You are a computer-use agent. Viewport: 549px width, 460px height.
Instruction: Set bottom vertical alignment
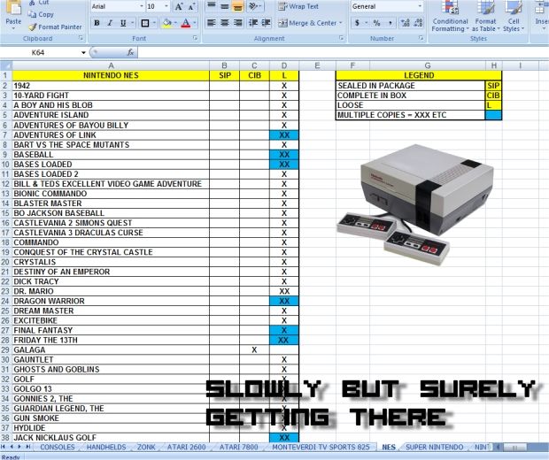tap(237, 6)
